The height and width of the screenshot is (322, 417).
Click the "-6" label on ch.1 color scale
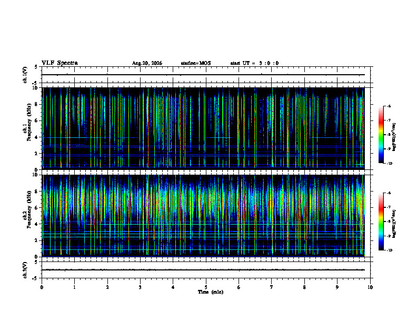coord(389,106)
